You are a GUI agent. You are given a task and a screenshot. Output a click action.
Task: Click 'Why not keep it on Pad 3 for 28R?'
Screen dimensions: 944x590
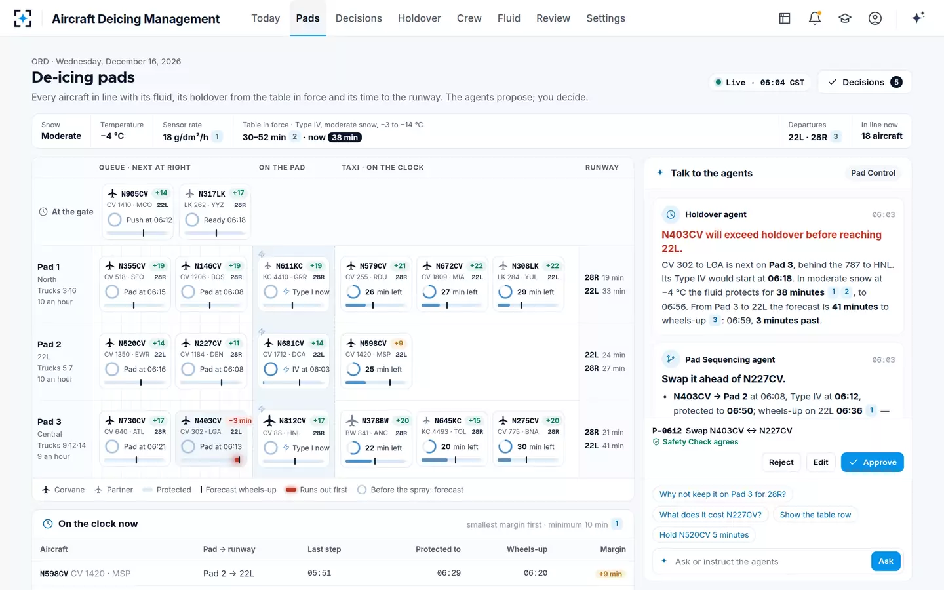(722, 494)
